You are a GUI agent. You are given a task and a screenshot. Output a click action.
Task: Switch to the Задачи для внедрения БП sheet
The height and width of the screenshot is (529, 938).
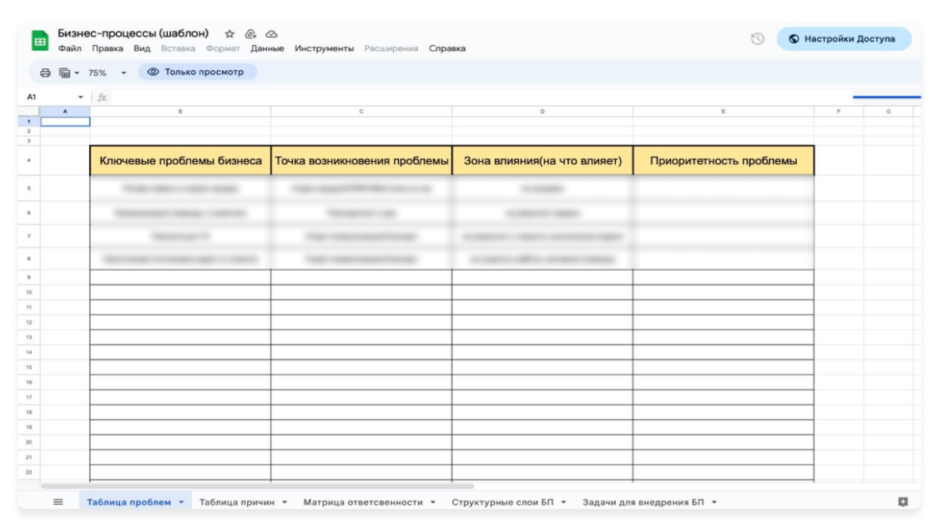(643, 502)
